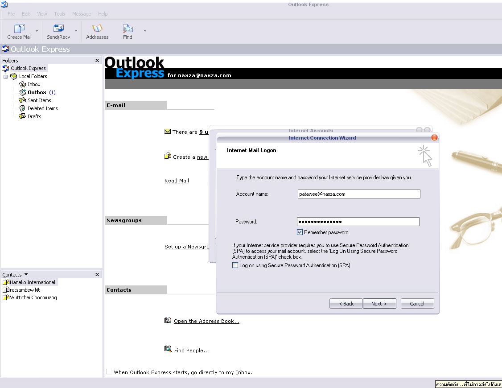Screen dimensions: 502x388
Task: Open the Edit menu
Action: (26, 14)
